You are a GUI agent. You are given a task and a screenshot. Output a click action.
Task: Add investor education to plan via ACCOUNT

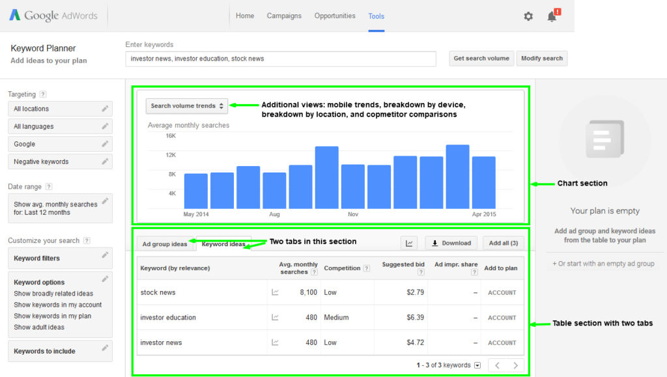tap(502, 318)
